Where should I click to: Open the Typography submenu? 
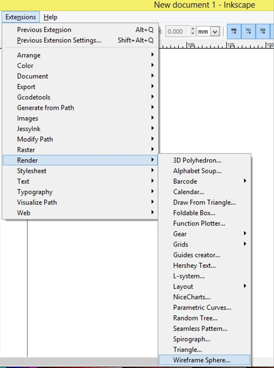click(x=80, y=192)
